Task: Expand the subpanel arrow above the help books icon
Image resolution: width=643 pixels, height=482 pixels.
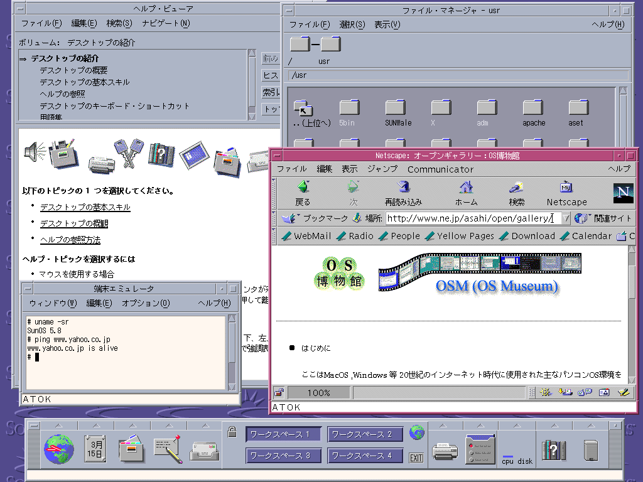Action: [554, 426]
